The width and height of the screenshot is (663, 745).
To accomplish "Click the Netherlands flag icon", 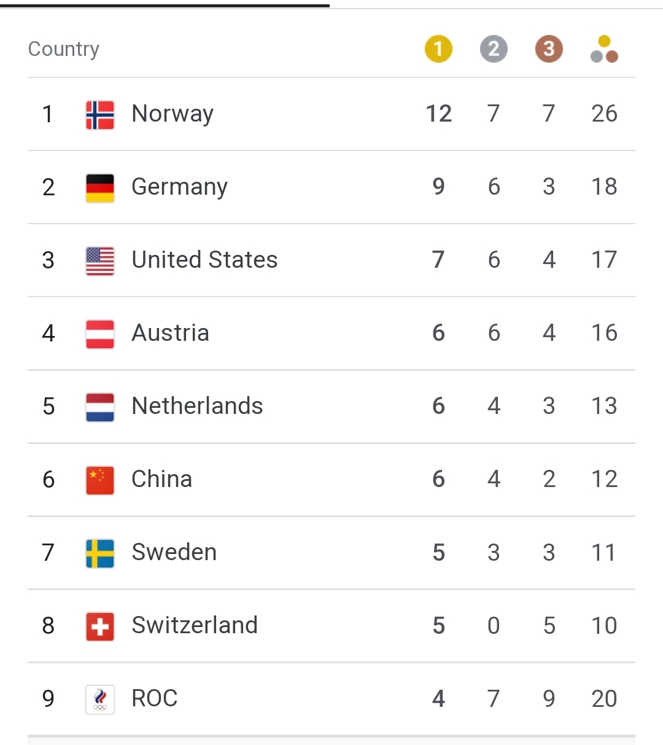I will click(x=100, y=407).
